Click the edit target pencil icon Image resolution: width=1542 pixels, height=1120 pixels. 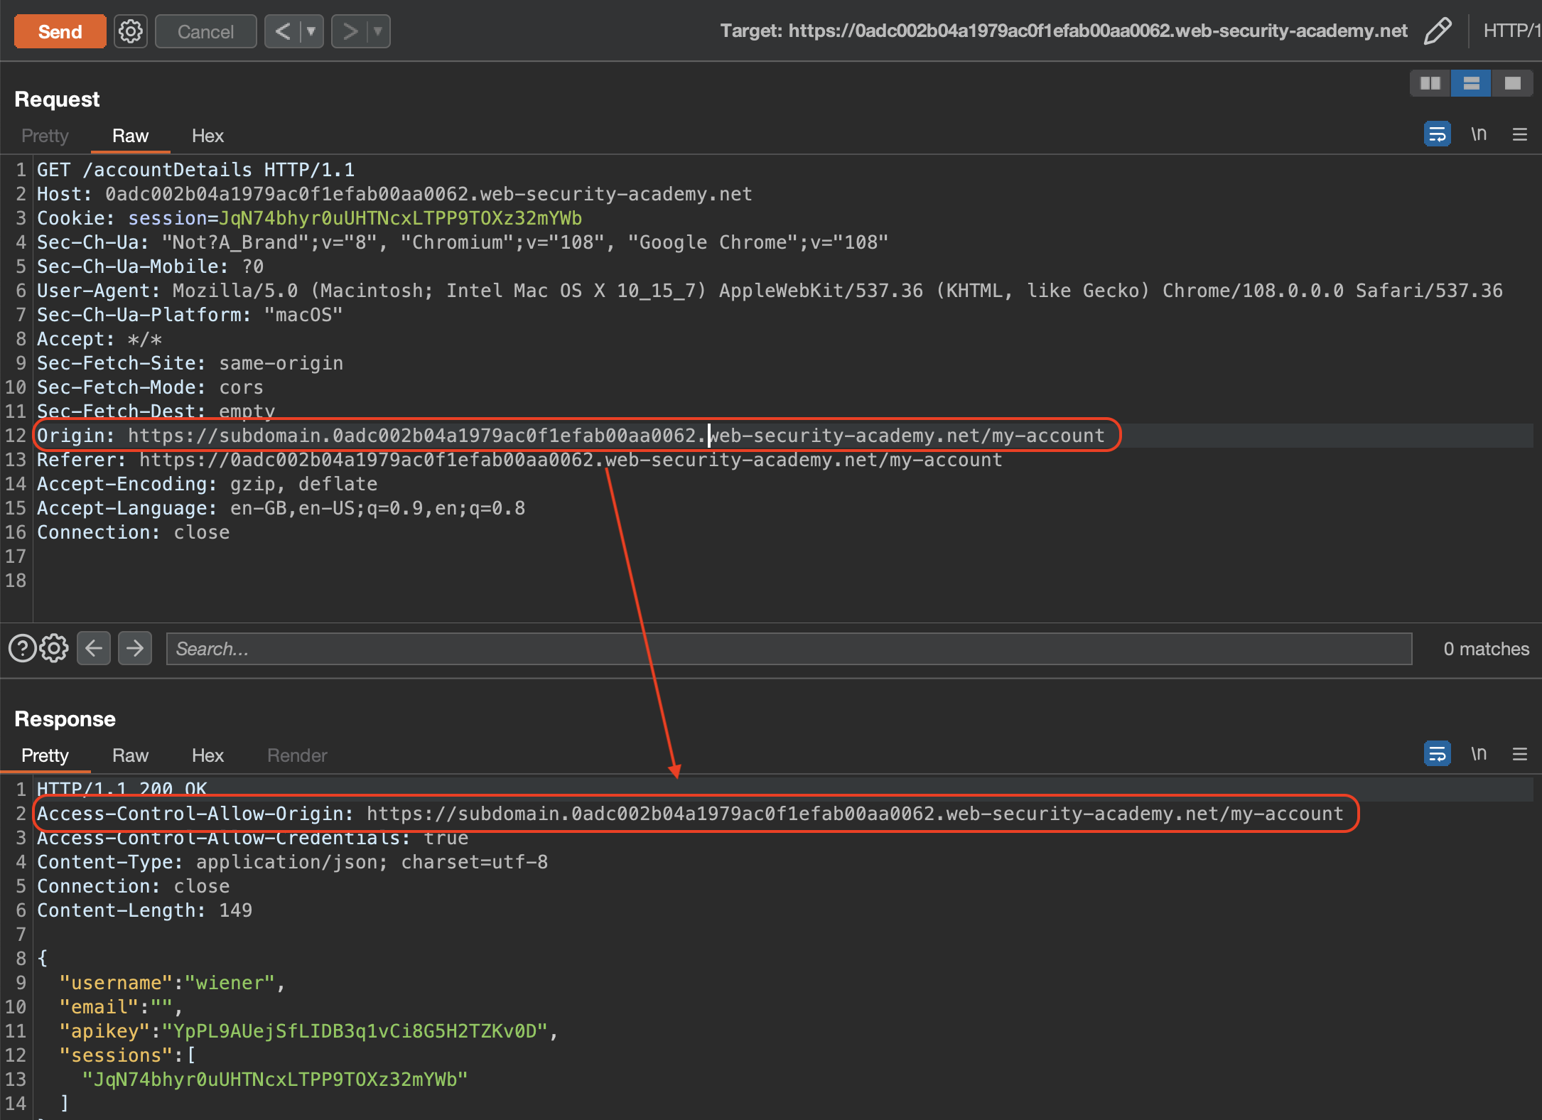coord(1438,31)
